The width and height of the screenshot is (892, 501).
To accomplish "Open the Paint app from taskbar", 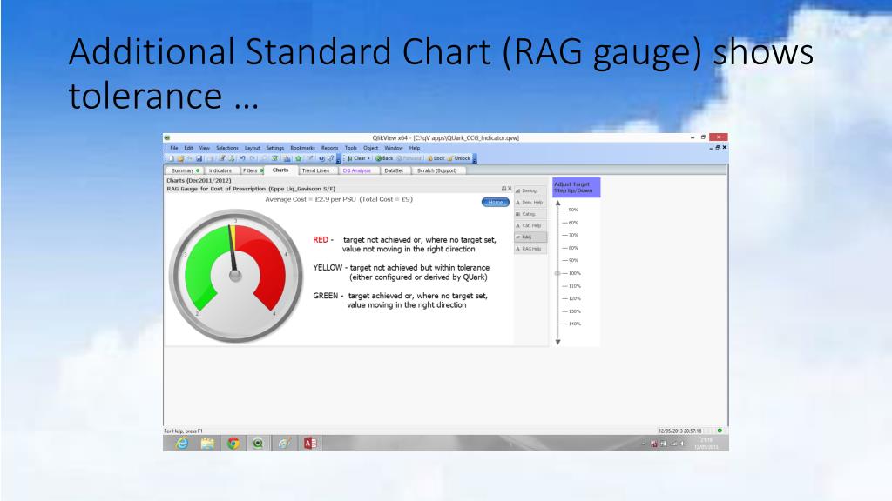I will point(284,443).
